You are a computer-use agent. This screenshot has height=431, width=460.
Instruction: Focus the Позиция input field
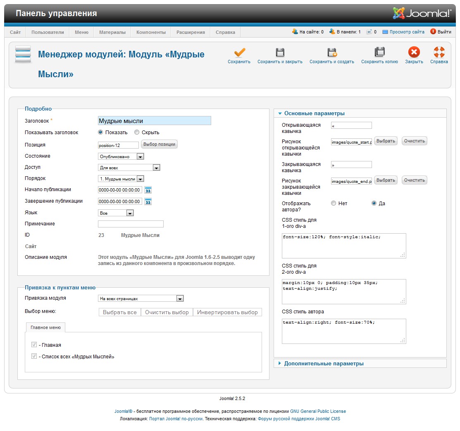118,145
